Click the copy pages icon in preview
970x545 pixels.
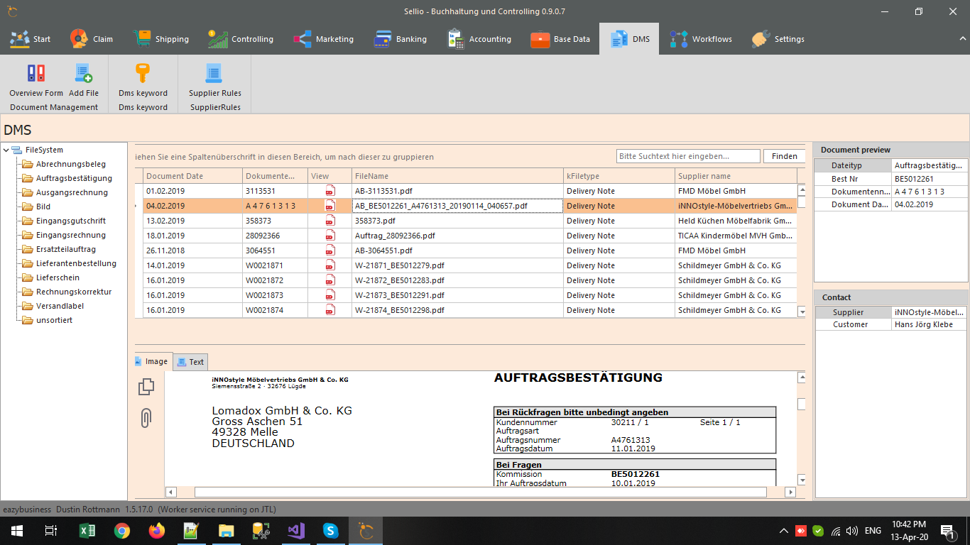pyautogui.click(x=146, y=387)
